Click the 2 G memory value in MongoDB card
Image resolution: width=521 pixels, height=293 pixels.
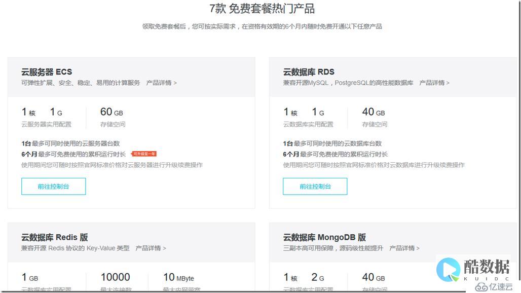click(x=318, y=277)
